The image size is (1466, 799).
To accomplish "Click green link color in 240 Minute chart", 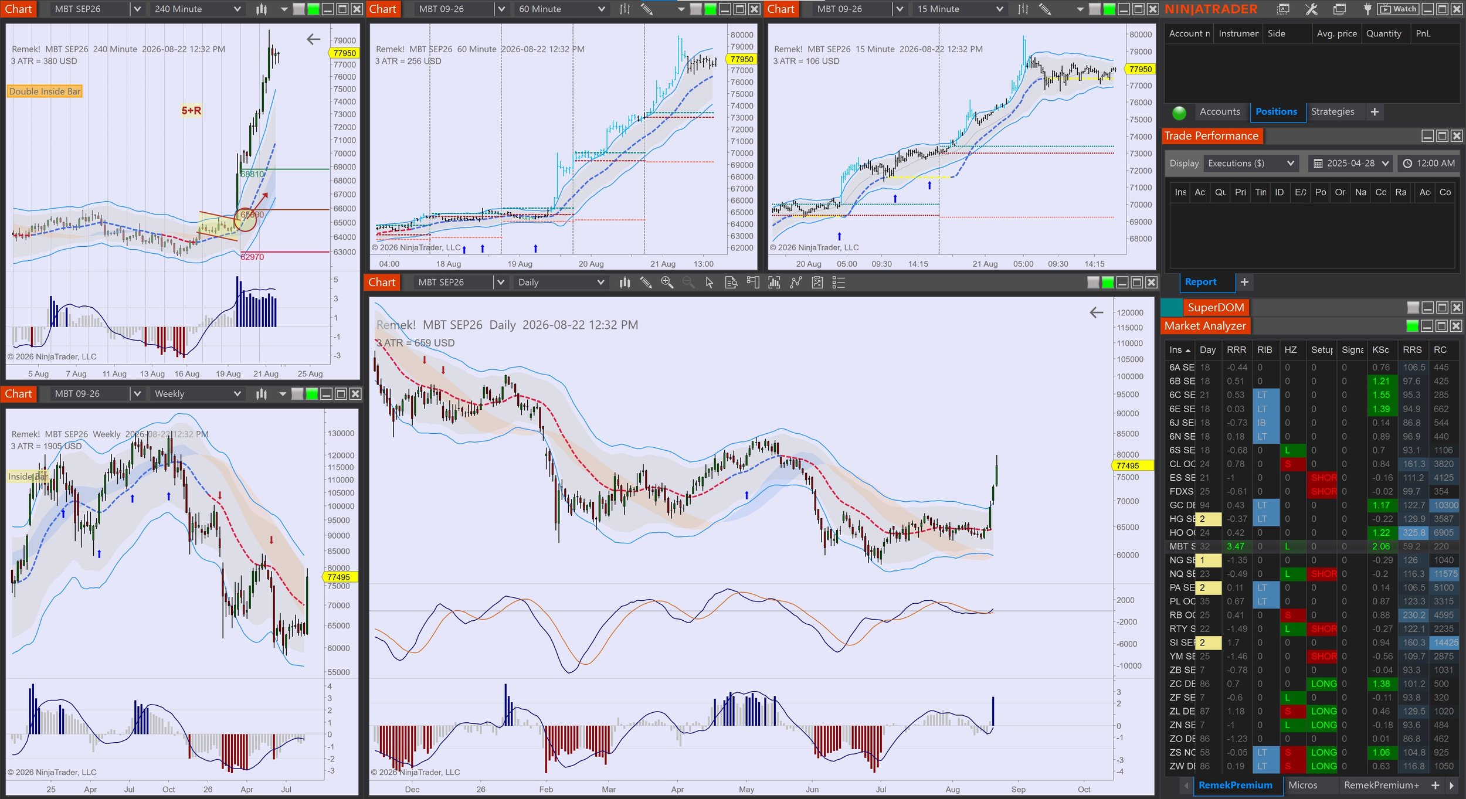I will [x=314, y=9].
